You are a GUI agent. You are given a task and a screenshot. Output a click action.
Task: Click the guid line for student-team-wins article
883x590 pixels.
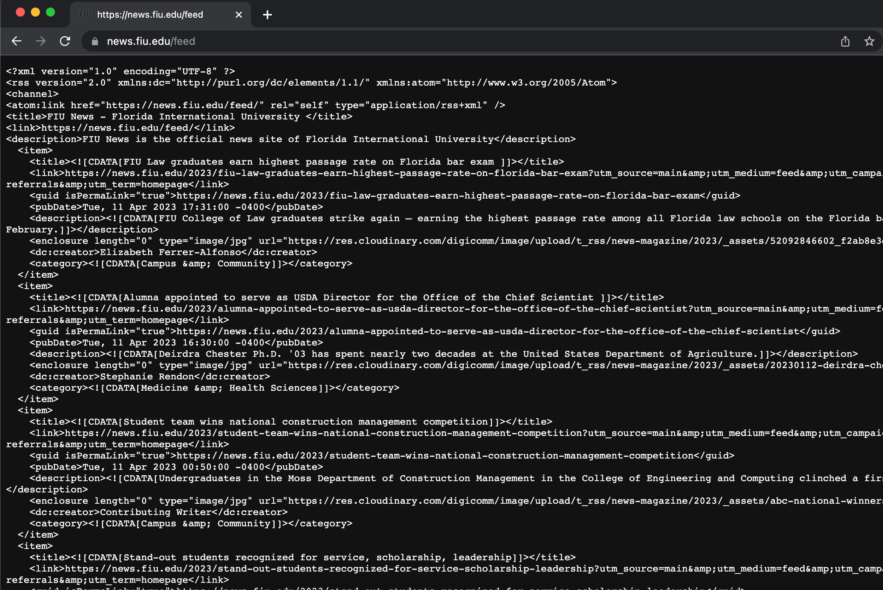pyautogui.click(x=382, y=455)
